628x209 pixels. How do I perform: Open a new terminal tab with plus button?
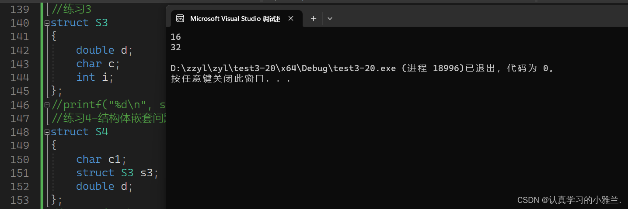pyautogui.click(x=313, y=18)
